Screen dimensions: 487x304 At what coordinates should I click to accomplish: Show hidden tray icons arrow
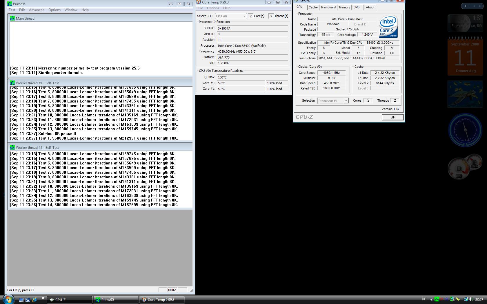pos(431,300)
